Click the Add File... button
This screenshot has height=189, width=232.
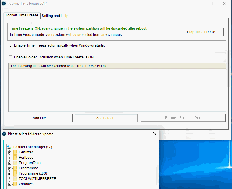coord(41,118)
